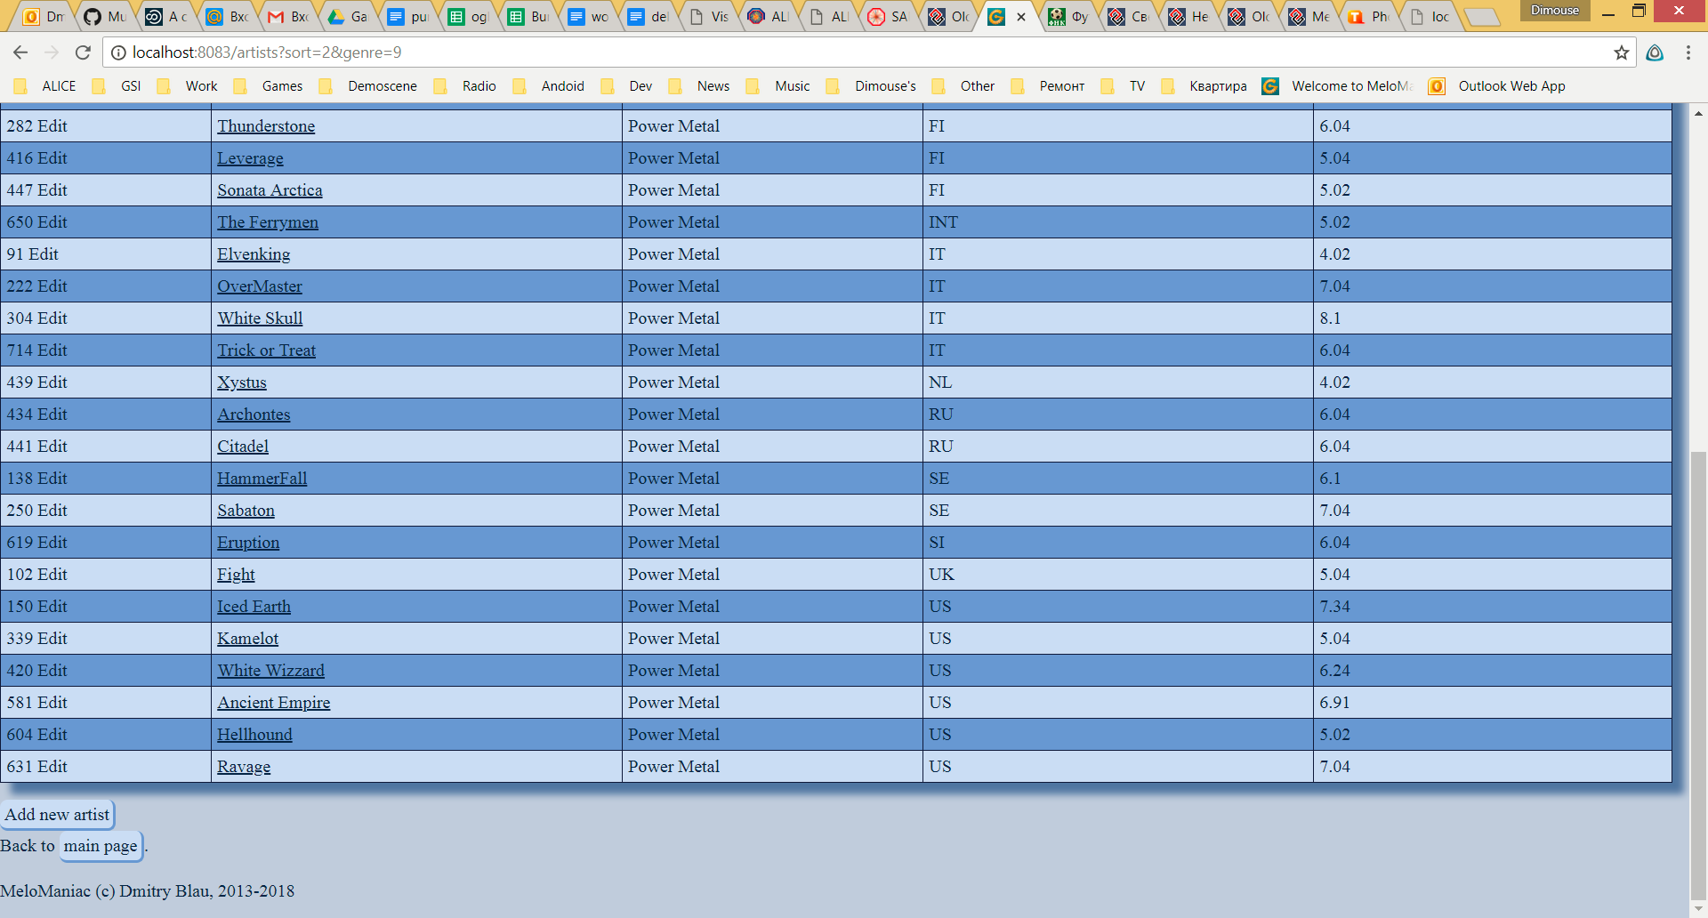
Task: Open the News bookmarks folder
Action: coord(699,86)
